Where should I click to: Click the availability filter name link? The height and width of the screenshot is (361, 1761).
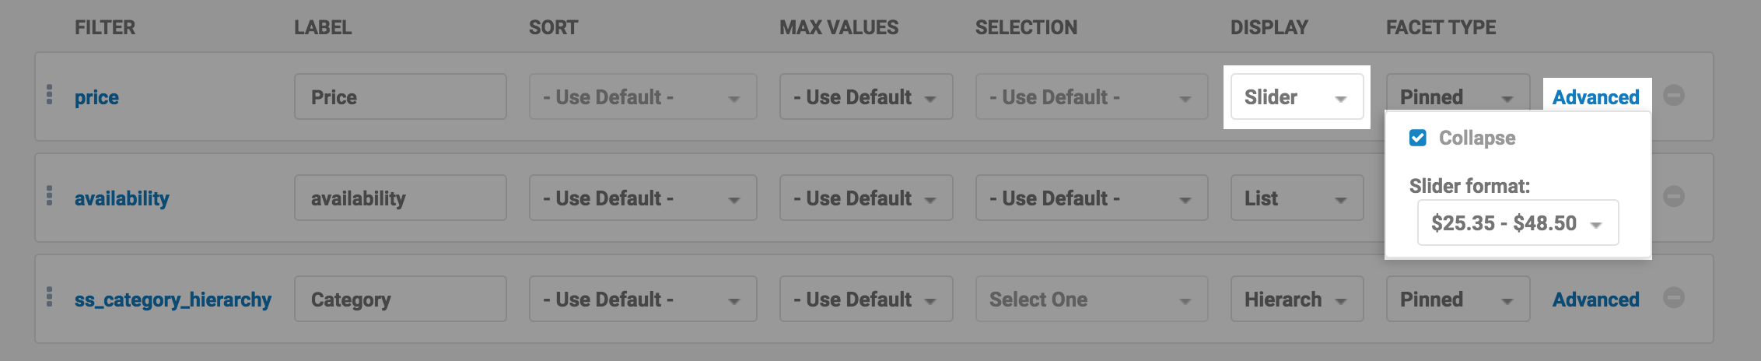(121, 198)
